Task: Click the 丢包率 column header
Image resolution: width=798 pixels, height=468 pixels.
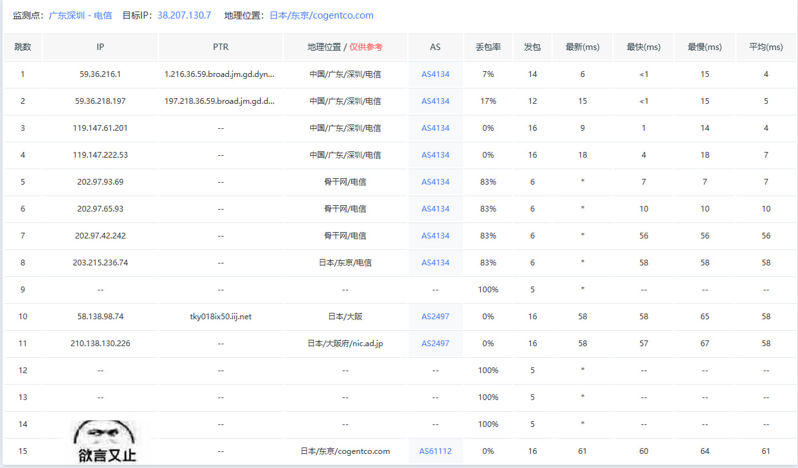Action: pyautogui.click(x=488, y=47)
